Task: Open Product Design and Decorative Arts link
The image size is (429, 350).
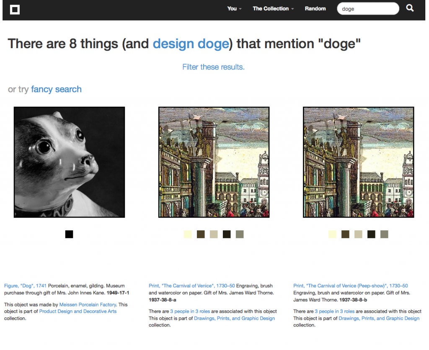Action: pyautogui.click(x=78, y=311)
